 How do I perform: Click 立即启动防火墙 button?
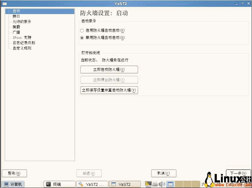(x=109, y=69)
